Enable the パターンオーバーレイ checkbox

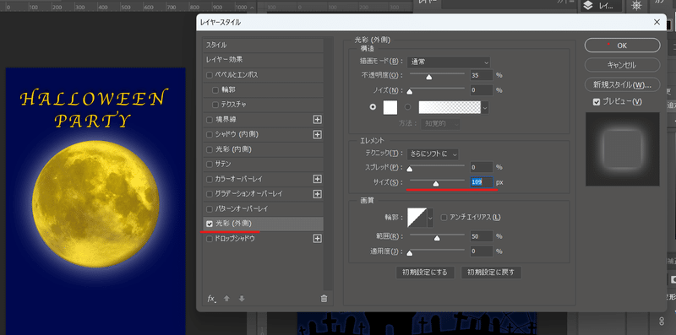[210, 208]
